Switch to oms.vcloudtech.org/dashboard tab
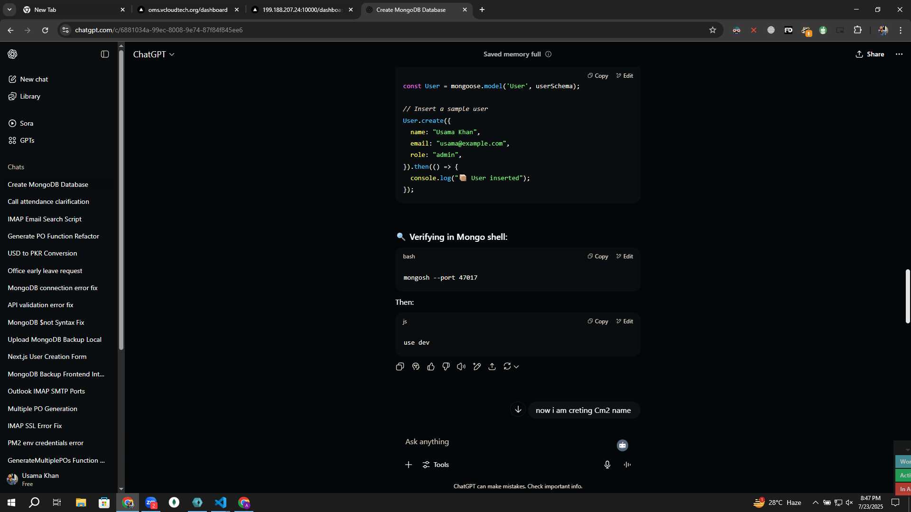 coord(188,9)
